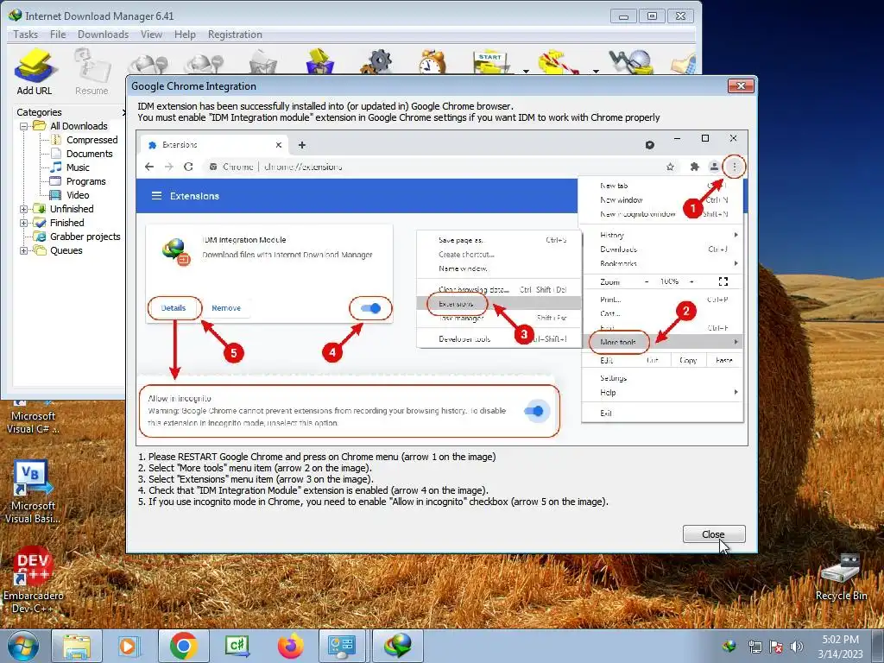Click the Google Chrome Integration dialog title
This screenshot has height=663, width=884.
click(x=193, y=86)
